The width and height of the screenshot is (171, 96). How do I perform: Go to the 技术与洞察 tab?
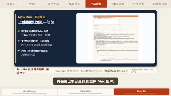(117, 4)
